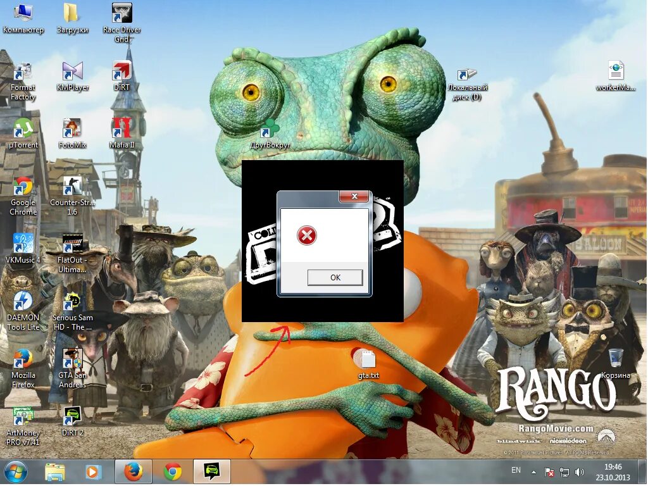The image size is (648, 486).
Task: Open VKMusic 4 shortcut
Action: 23,249
